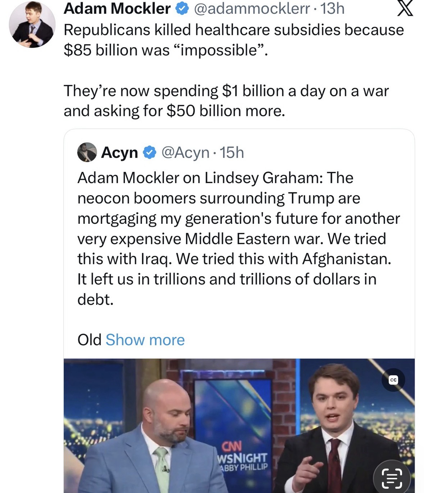Click the @adammocklerr handle
The width and height of the screenshot is (424, 493).
coord(252,9)
